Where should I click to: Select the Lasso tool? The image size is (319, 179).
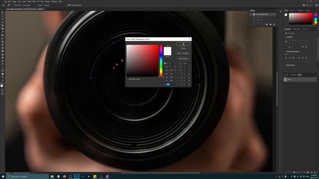(x=2, y=19)
